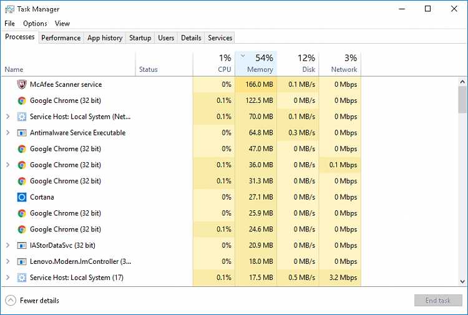Image resolution: width=468 pixels, height=315 pixels.
Task: Open the View menu
Action: tap(62, 23)
